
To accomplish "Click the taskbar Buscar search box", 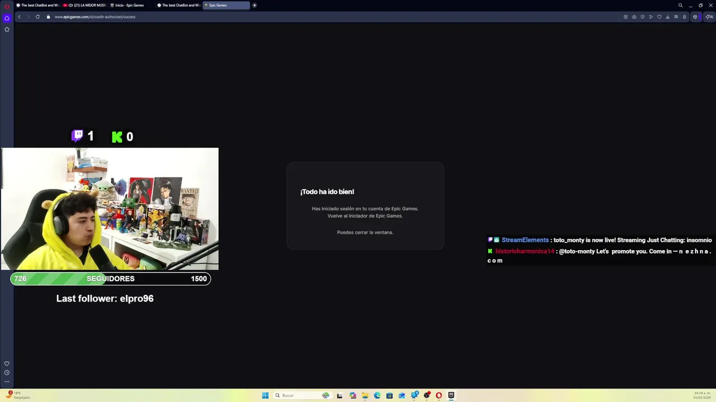I will (303, 395).
